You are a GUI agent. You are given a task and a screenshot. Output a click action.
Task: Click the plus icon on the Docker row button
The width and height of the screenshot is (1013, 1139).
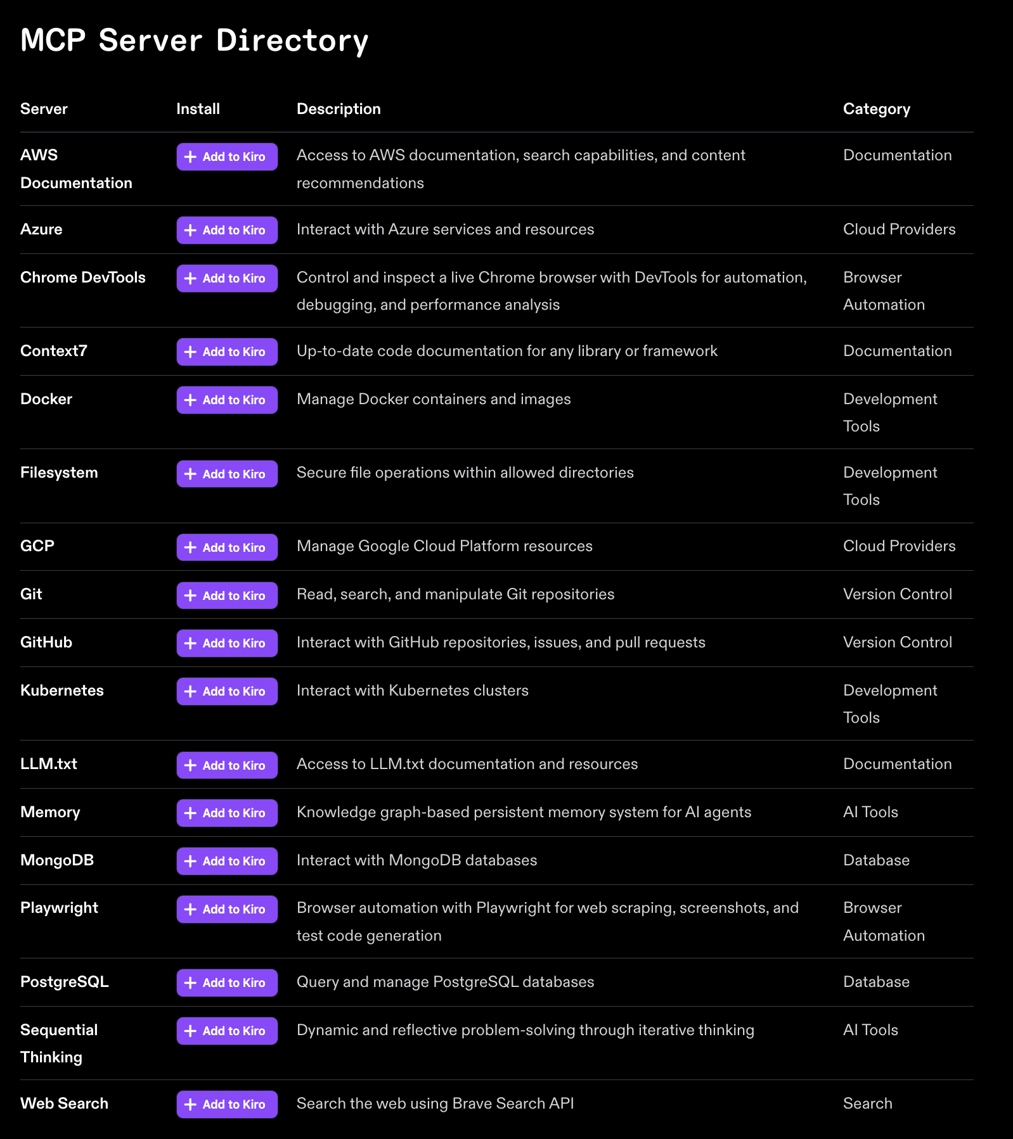click(x=191, y=400)
